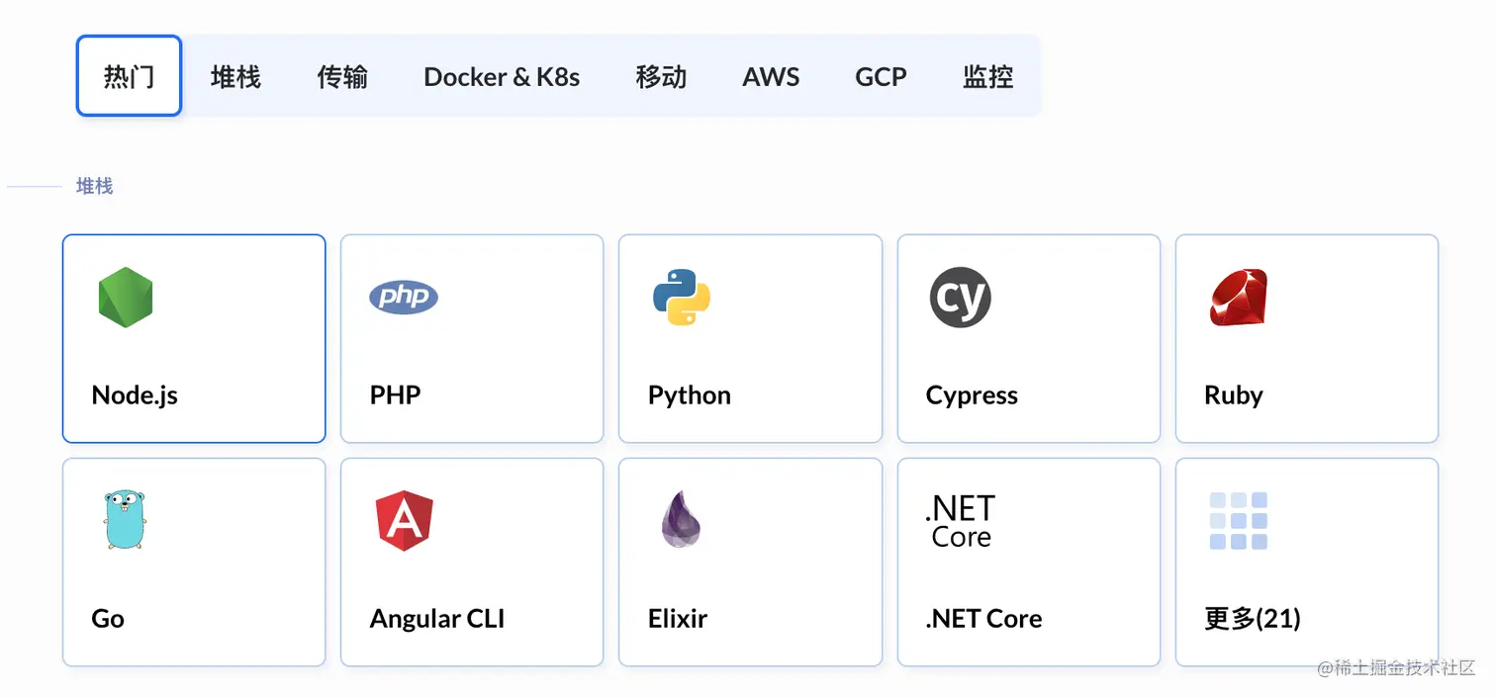Click the green Node.js hexagon icon

tap(126, 297)
